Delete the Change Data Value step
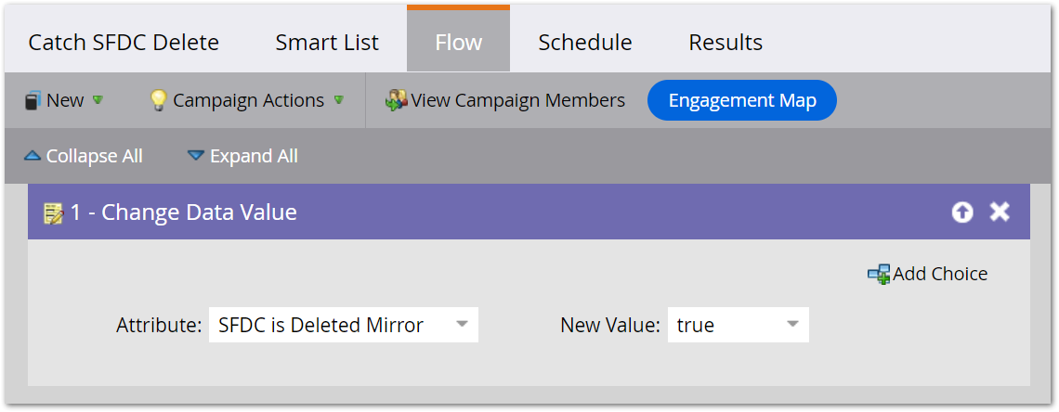 click(1000, 212)
